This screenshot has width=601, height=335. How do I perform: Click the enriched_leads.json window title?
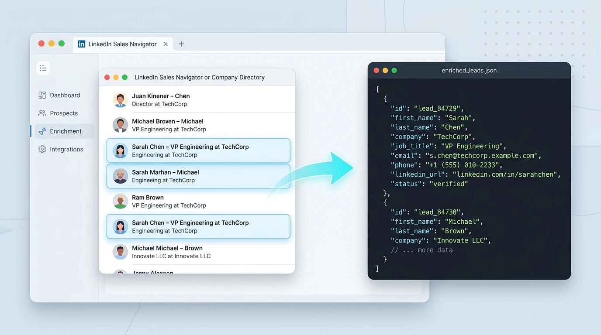pyautogui.click(x=469, y=70)
